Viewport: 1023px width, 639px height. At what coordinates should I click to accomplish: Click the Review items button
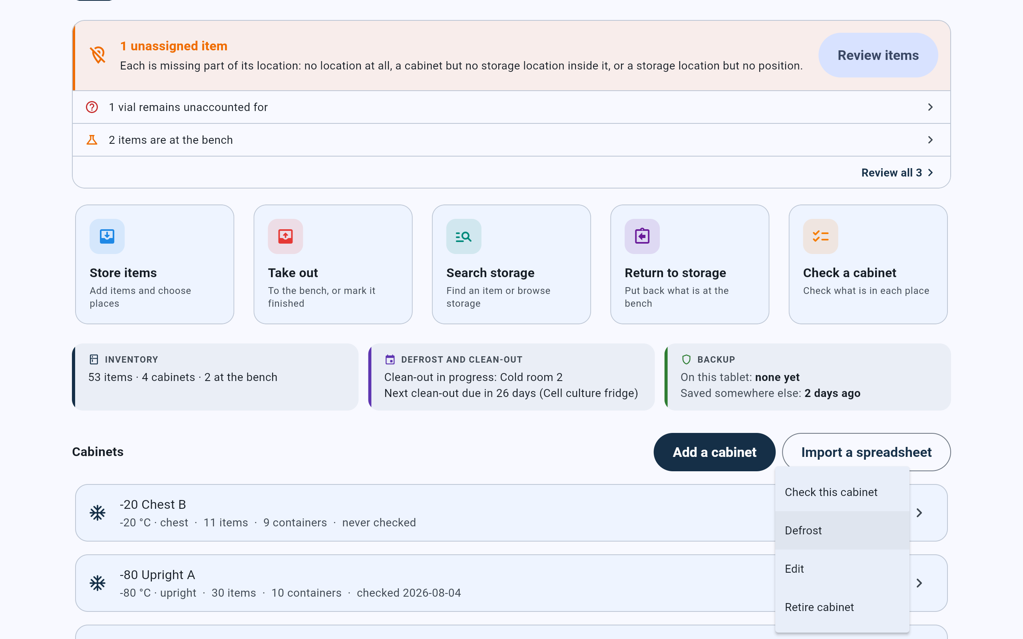tap(878, 55)
